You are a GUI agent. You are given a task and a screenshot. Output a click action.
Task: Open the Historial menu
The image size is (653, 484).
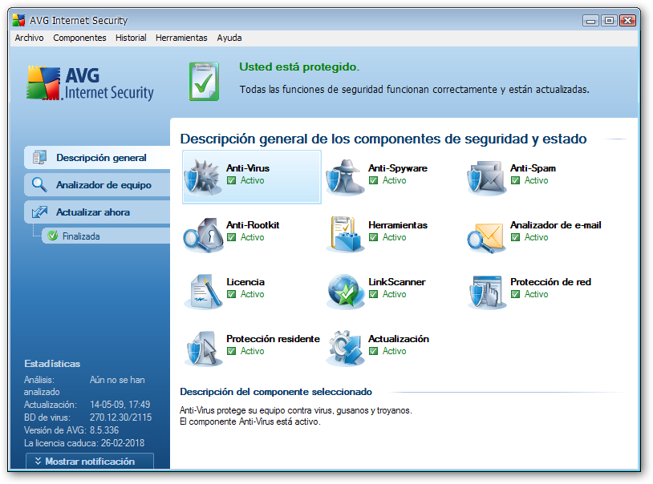pos(131,38)
